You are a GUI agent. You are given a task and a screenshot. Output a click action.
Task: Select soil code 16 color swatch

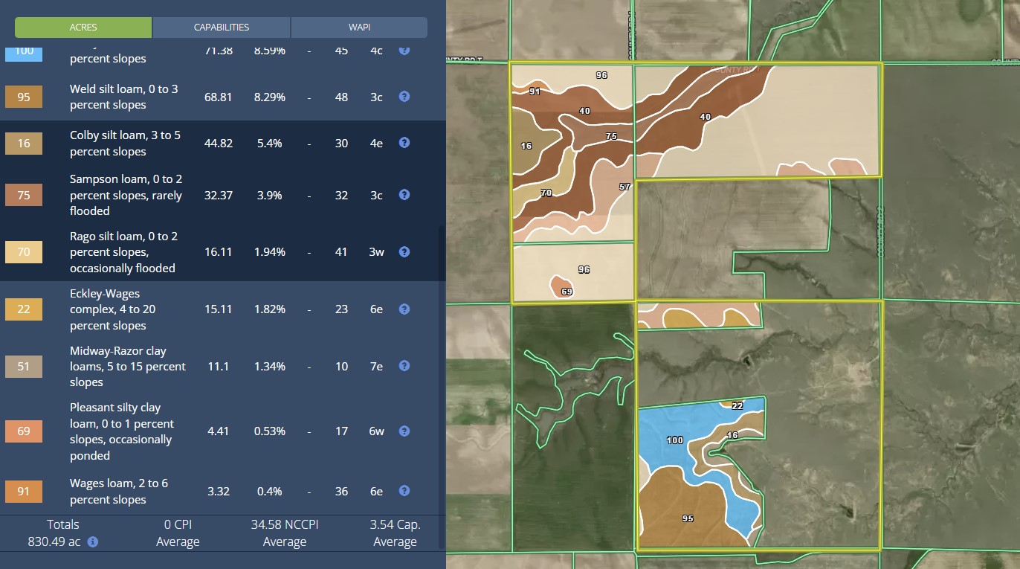(x=24, y=144)
